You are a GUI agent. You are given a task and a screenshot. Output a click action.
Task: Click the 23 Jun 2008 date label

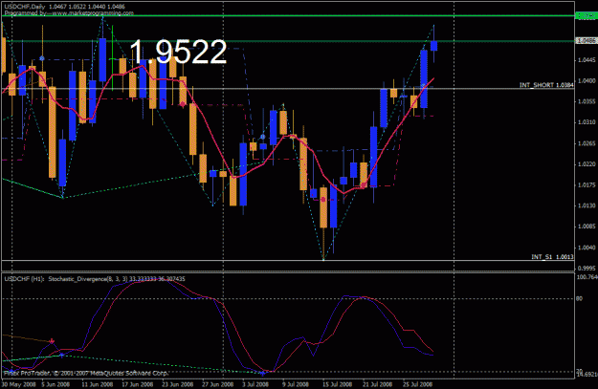coord(178,384)
